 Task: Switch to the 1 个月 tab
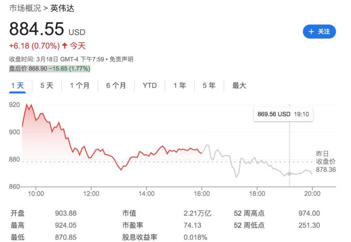pos(80,86)
